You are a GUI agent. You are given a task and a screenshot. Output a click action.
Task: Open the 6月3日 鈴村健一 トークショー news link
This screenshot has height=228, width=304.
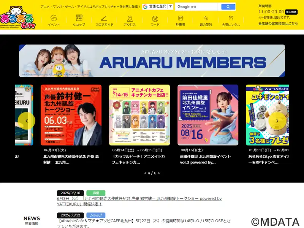pos(139,201)
